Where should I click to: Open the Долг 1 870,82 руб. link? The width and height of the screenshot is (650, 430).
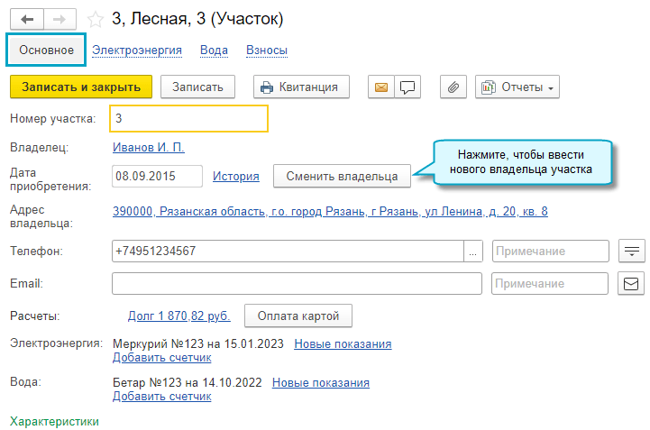pyautogui.click(x=179, y=316)
